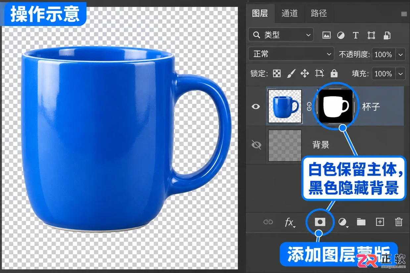The height and width of the screenshot is (273, 410).
Task: Show the 背景 layer hidden eye icon
Action: [256, 145]
